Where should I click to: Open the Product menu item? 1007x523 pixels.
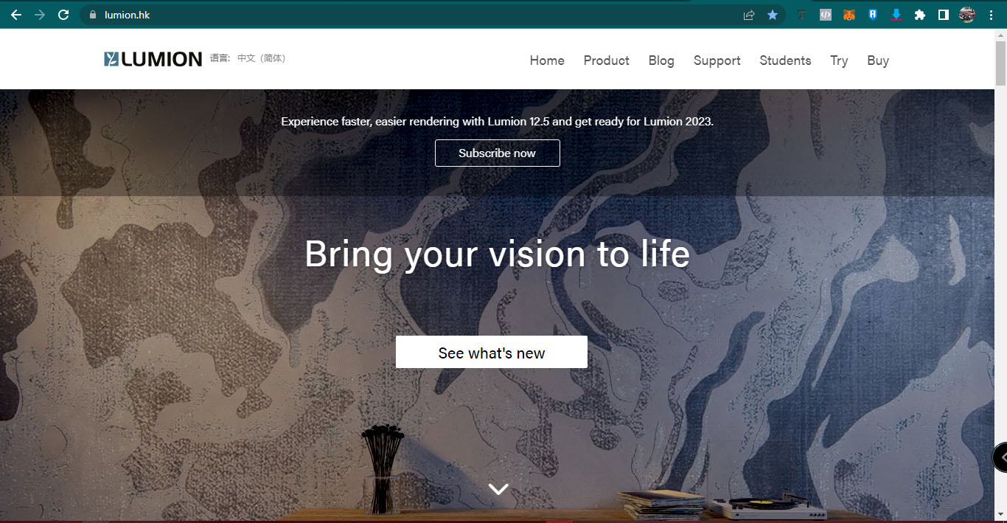[606, 60]
